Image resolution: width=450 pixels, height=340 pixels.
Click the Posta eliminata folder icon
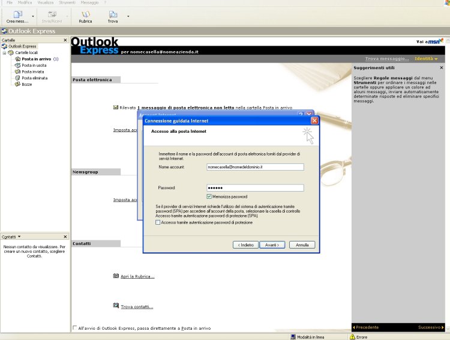[x=17, y=78]
